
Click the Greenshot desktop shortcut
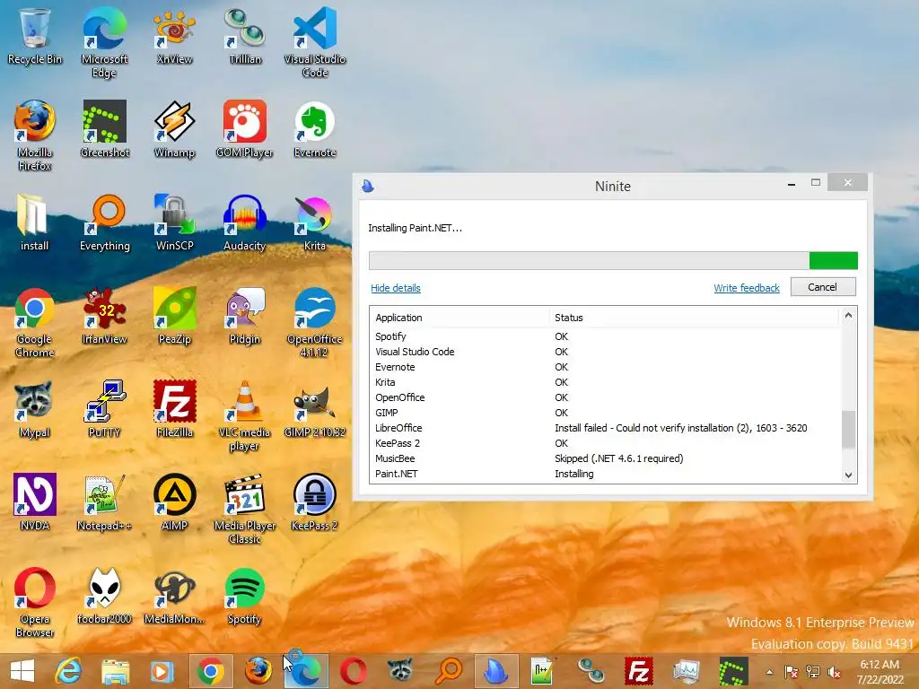[104, 129]
